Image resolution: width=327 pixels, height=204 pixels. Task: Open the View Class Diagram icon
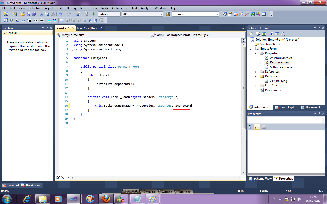pyautogui.click(x=283, y=33)
